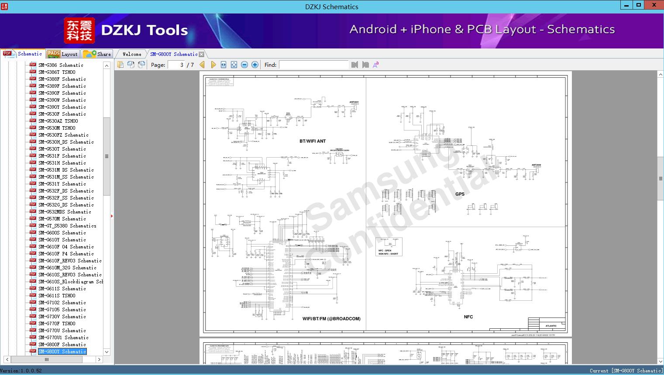Click the app icon in title bar
The height and width of the screenshot is (375, 664).
pos(4,7)
